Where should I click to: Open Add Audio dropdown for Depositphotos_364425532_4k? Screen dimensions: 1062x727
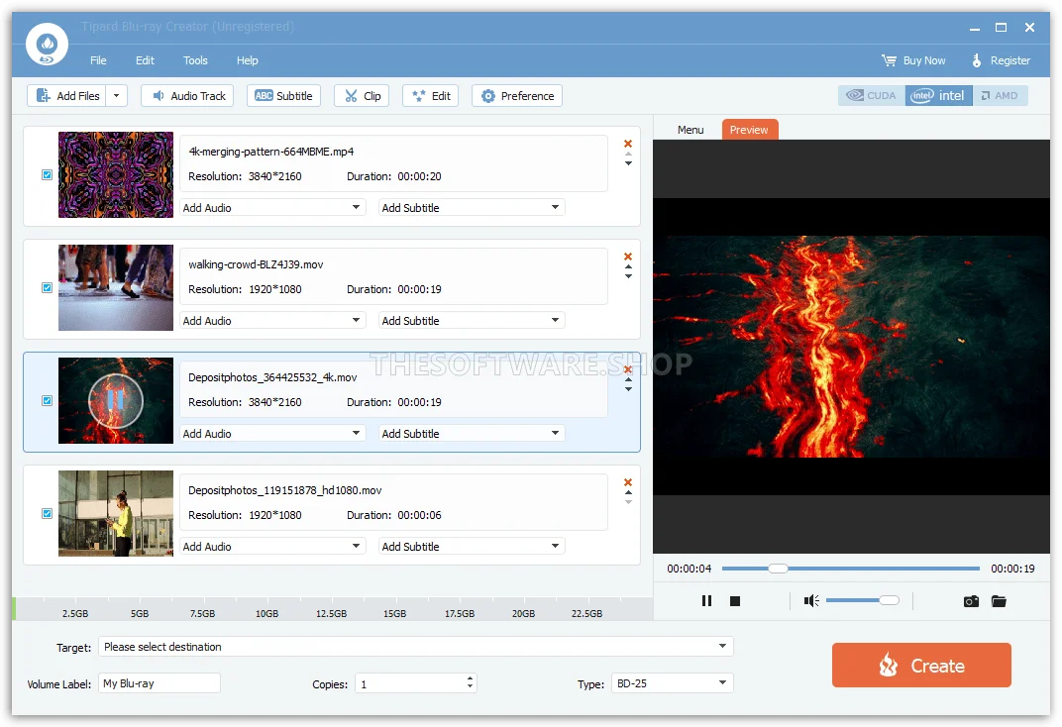coord(272,433)
